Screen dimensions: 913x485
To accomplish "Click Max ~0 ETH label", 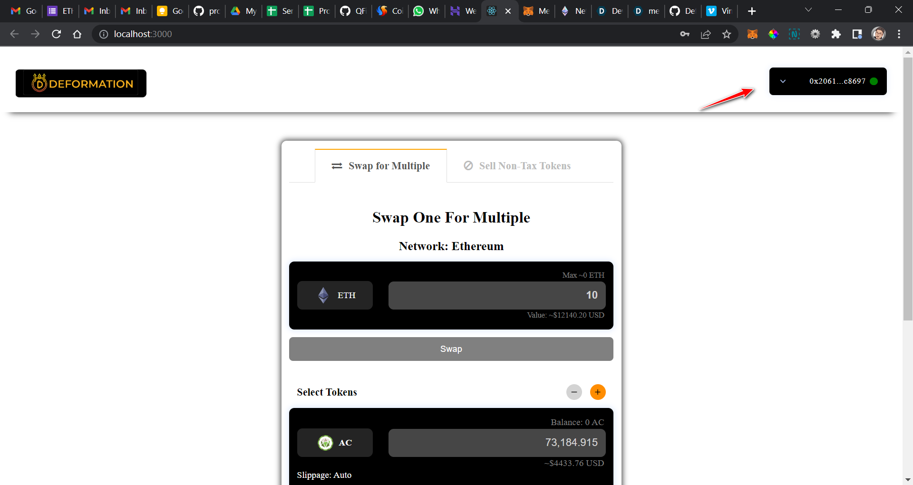I will click(583, 275).
